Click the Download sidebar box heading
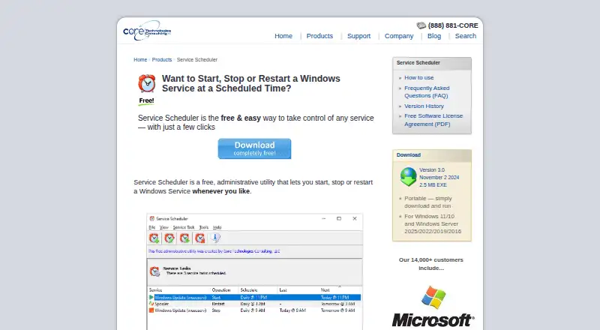Viewport: 600px width, 330px height. pos(408,155)
